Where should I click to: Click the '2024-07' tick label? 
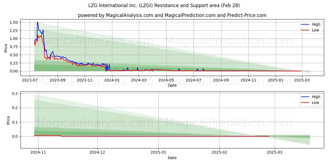pos(194,80)
